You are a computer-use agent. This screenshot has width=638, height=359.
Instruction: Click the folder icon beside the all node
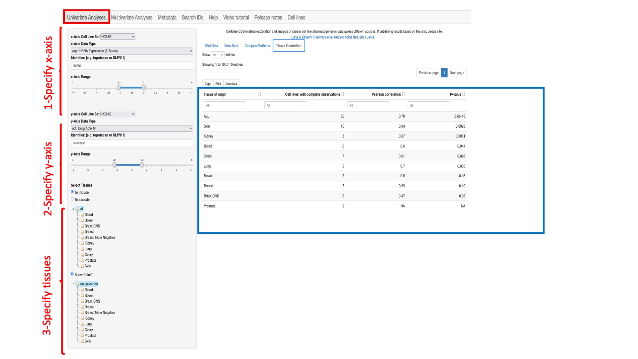(78, 209)
